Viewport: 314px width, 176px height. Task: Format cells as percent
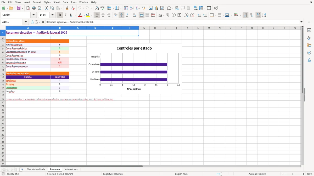coord(168,15)
